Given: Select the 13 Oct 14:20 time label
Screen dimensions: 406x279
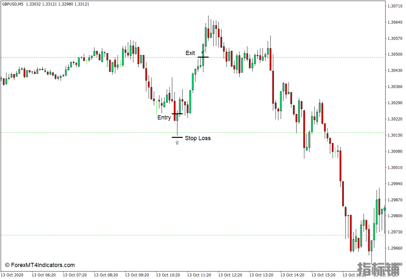Looking at the screenshot, I should click(x=292, y=275).
